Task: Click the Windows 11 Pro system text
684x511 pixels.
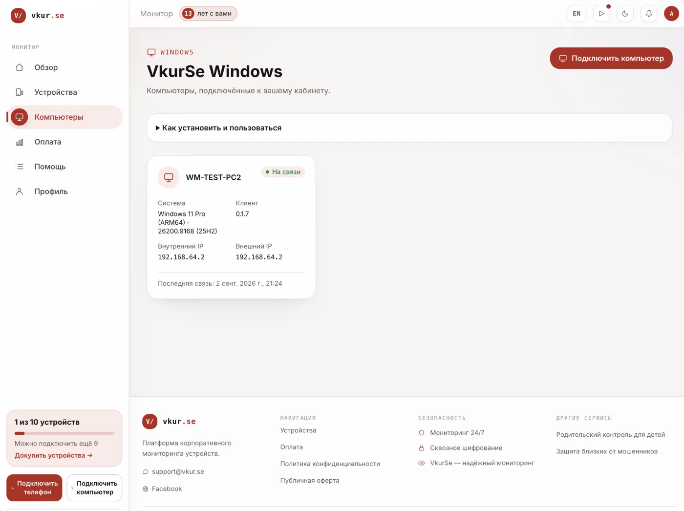Action: click(x=188, y=222)
